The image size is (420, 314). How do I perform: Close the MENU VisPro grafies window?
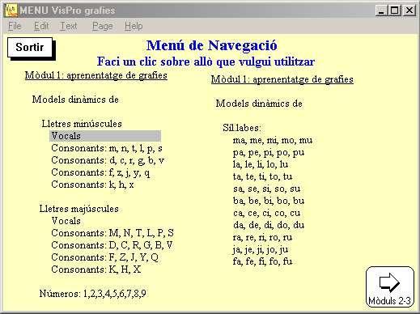(409, 11)
